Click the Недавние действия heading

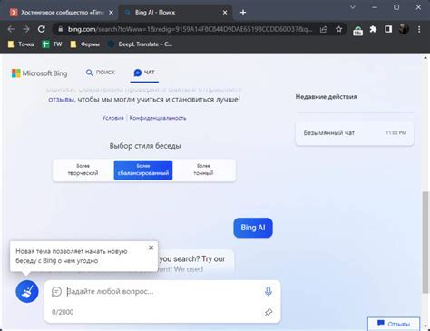pyautogui.click(x=326, y=97)
